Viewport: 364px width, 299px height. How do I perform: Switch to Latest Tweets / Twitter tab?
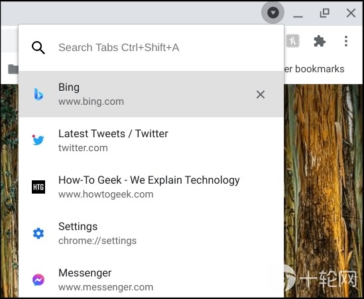(x=151, y=140)
